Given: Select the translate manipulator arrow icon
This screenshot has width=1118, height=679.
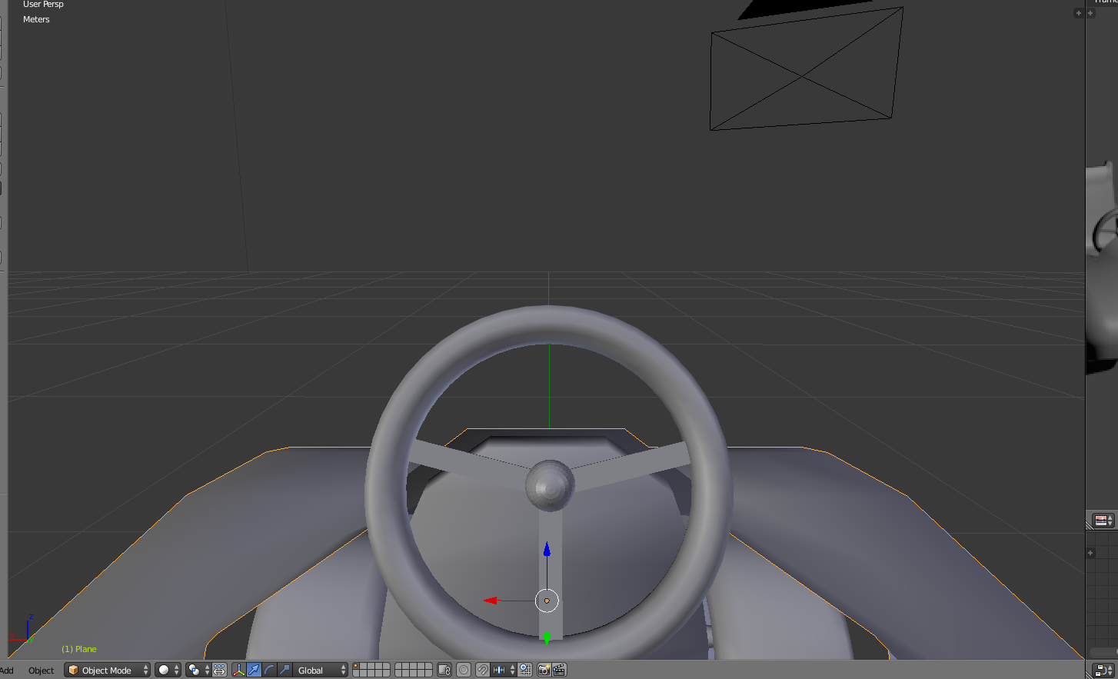Looking at the screenshot, I should 254,671.
